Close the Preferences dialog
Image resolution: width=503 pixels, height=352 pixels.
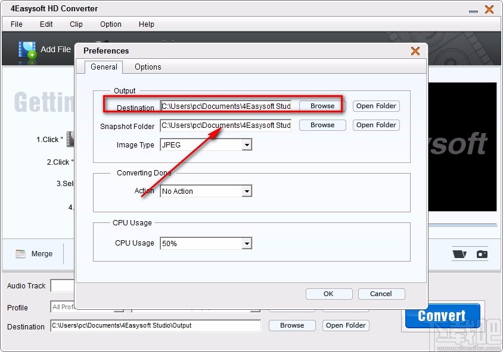tap(415, 51)
